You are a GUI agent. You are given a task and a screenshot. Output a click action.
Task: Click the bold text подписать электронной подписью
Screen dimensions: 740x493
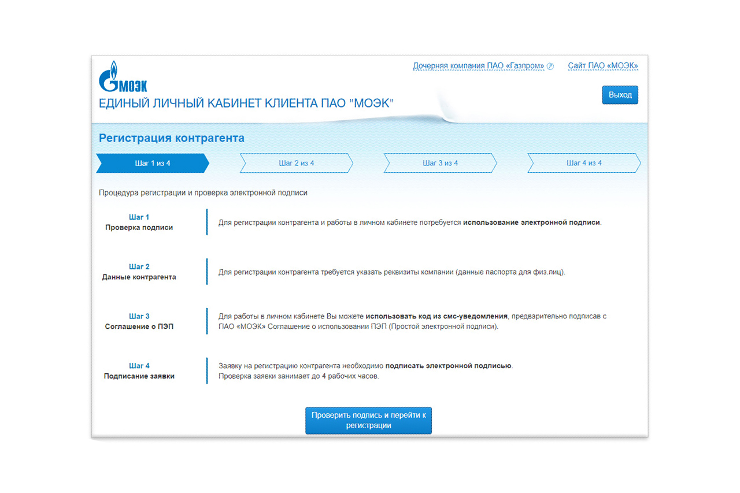click(x=449, y=366)
